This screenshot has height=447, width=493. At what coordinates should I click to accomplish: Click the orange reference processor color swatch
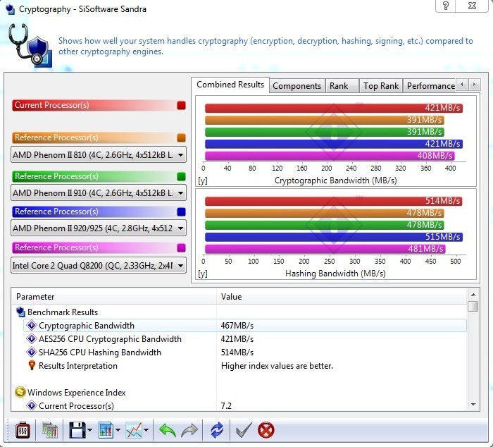tap(182, 137)
